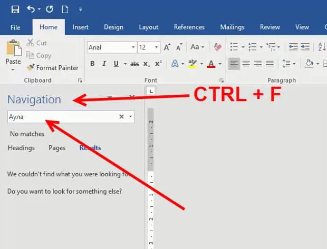The width and height of the screenshot is (327, 249).
Task: Open the References ribbon tab
Action: [x=189, y=27]
